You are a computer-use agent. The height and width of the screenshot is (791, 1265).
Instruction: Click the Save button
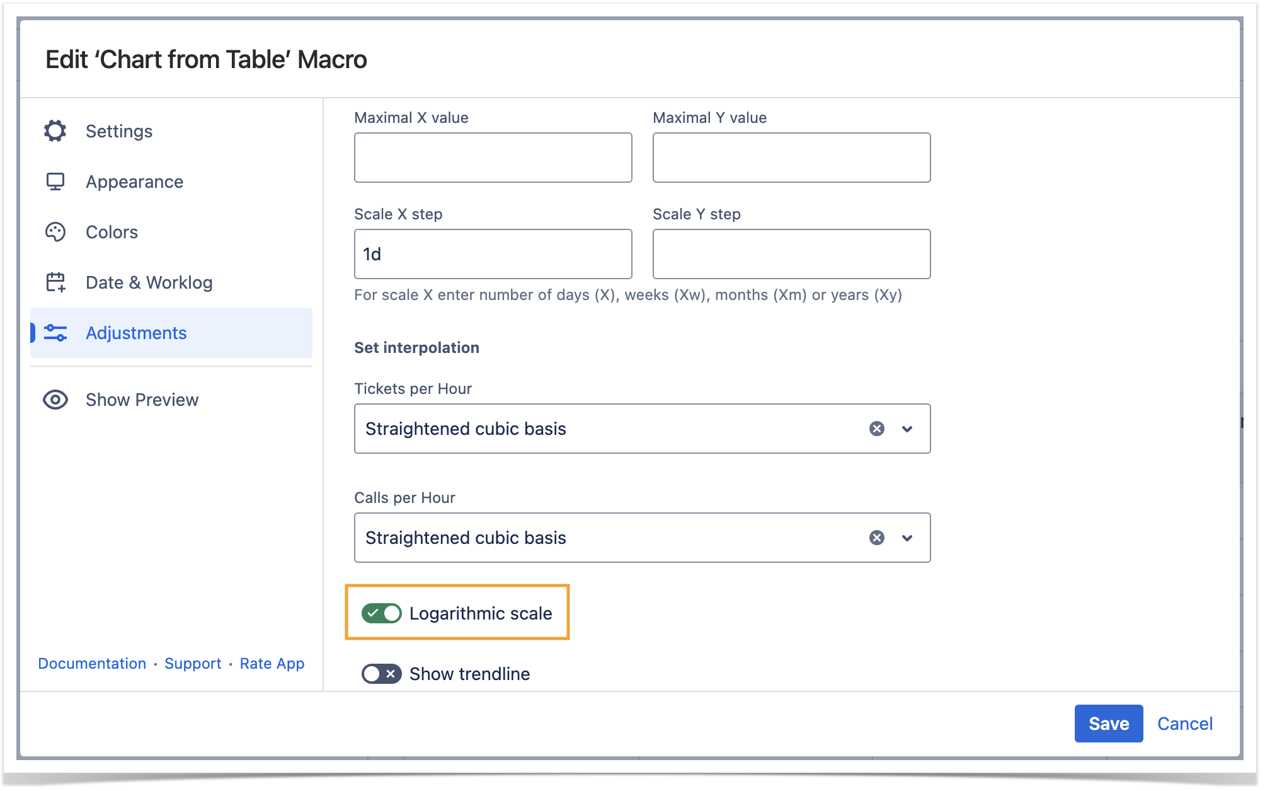pos(1108,724)
